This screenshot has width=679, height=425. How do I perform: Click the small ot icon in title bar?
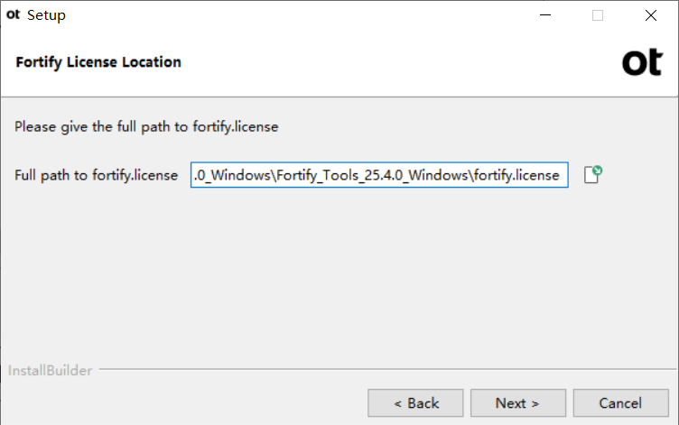13,14
